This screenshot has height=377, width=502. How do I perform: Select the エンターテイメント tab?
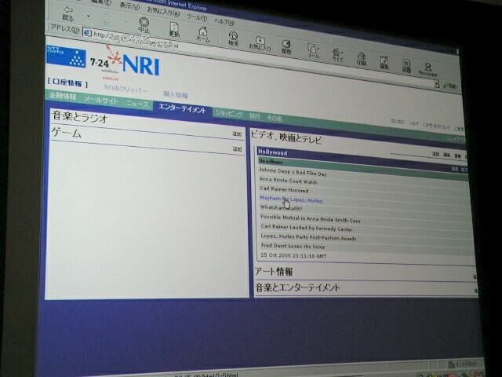(182, 109)
